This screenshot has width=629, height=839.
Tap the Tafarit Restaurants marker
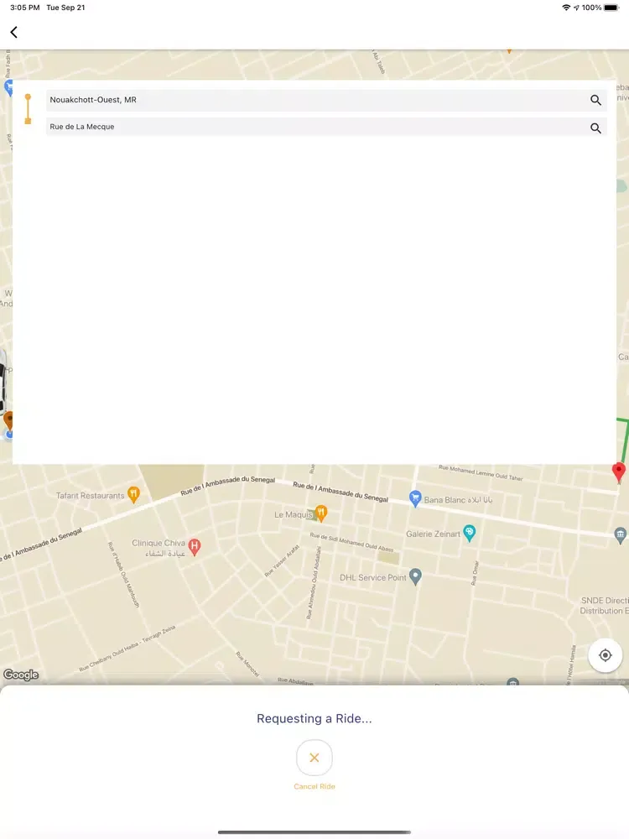pos(133,495)
